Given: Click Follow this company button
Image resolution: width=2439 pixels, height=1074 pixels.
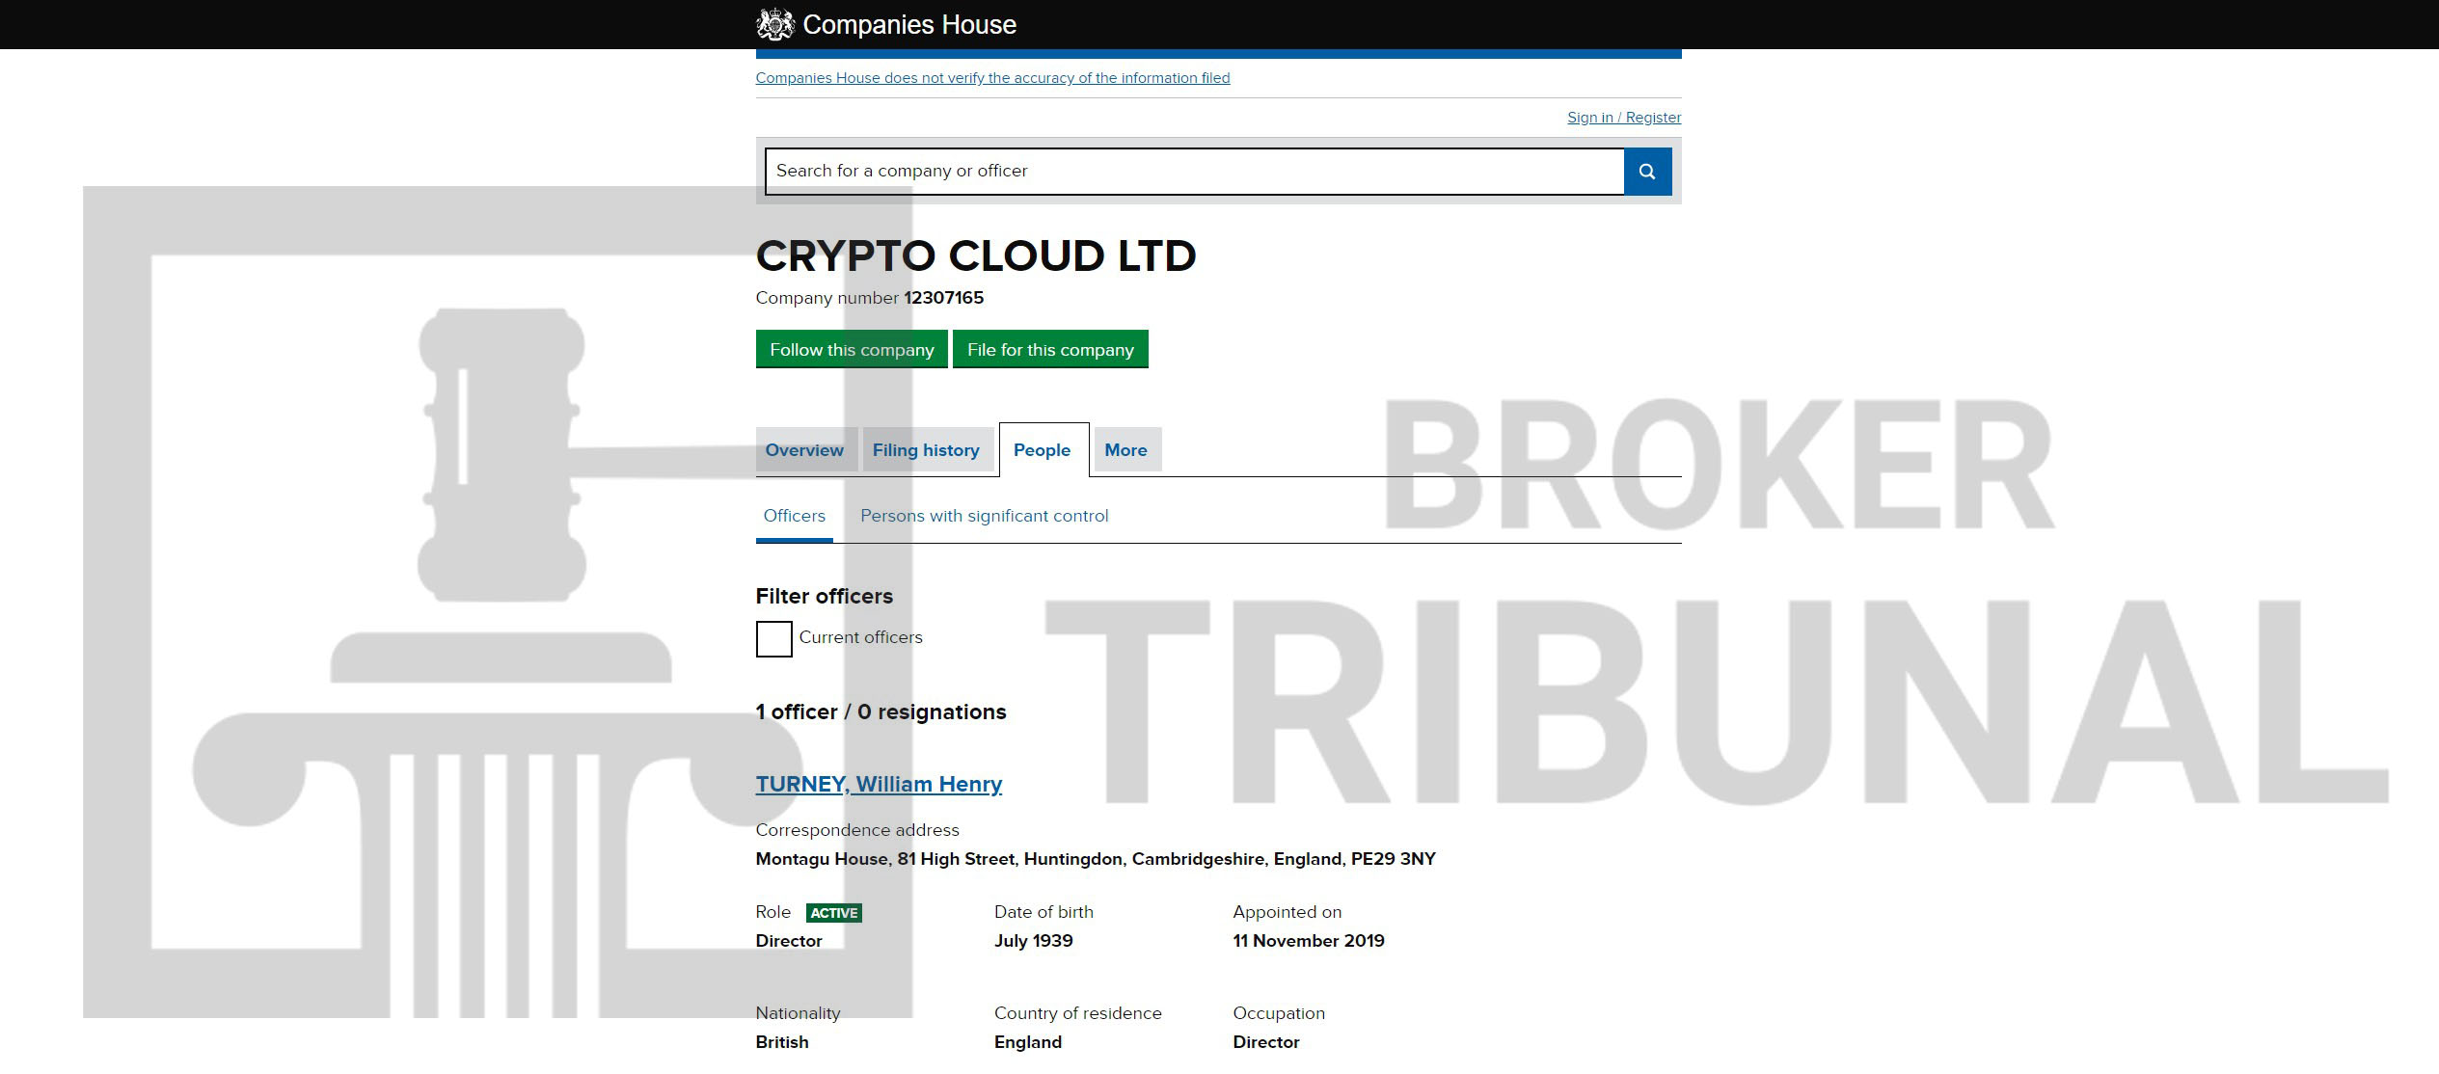Looking at the screenshot, I should [x=852, y=349].
